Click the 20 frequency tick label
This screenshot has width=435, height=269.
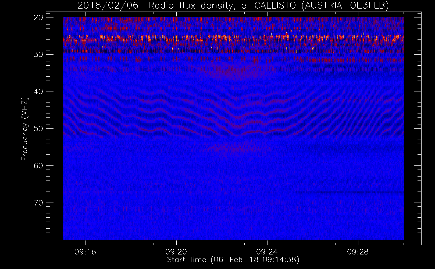point(38,17)
